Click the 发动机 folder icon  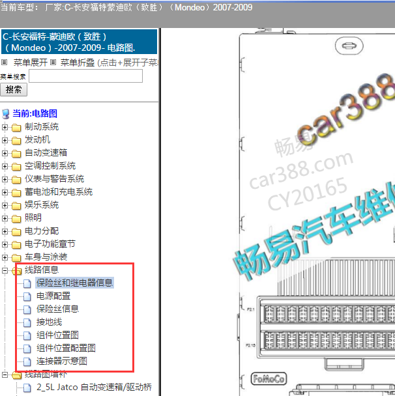tap(16, 141)
